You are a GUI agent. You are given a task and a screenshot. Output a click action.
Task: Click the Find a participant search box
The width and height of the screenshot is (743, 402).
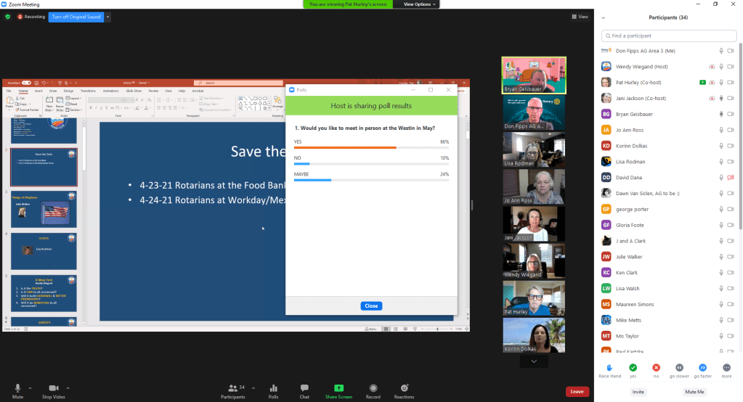coord(668,36)
